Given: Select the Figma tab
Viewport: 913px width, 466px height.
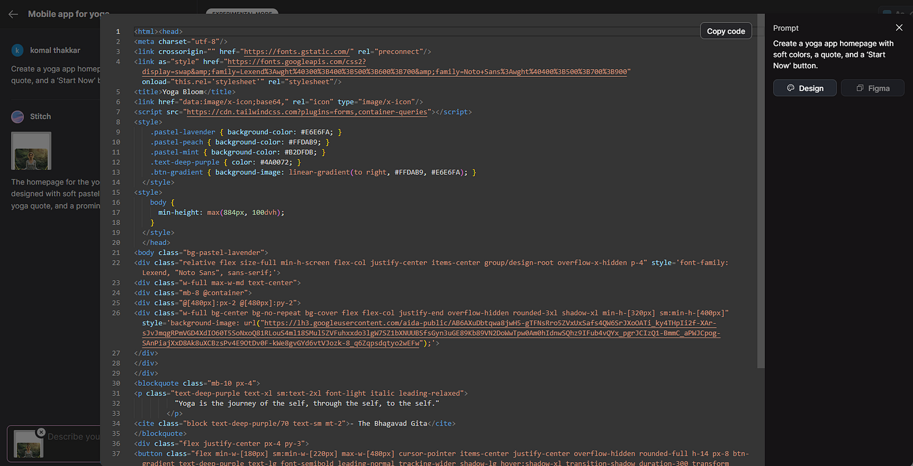Looking at the screenshot, I should [x=873, y=88].
